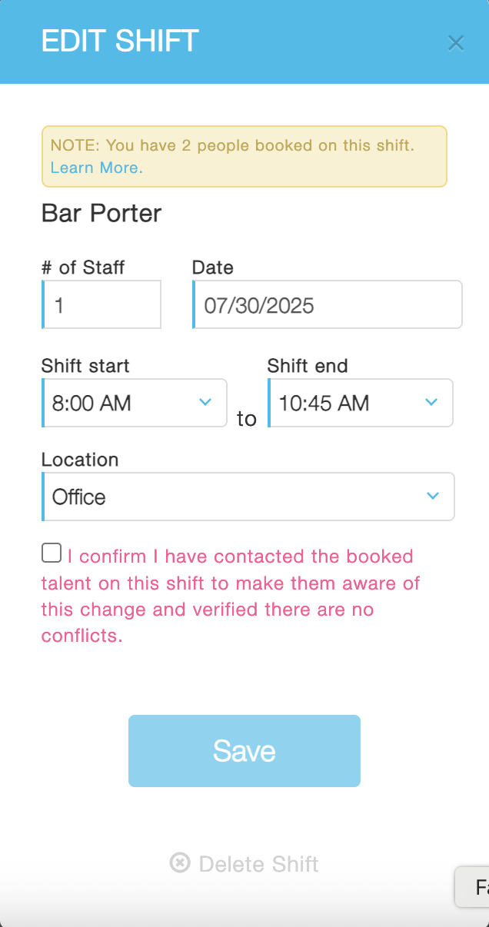This screenshot has height=927, width=489.
Task: Close the Edit Shift dialog
Action: tap(456, 43)
